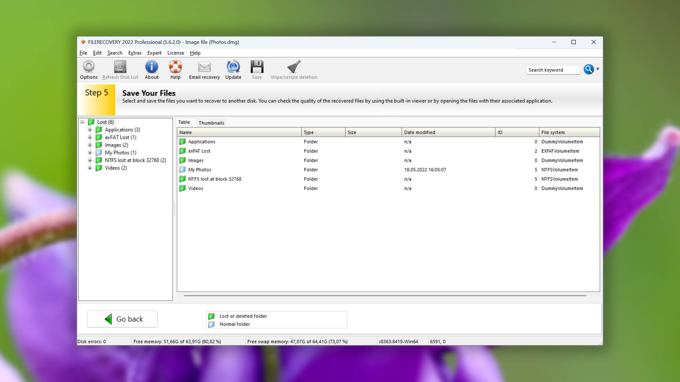Click the Refresh Disk List icon
The image size is (680, 382).
tap(120, 67)
